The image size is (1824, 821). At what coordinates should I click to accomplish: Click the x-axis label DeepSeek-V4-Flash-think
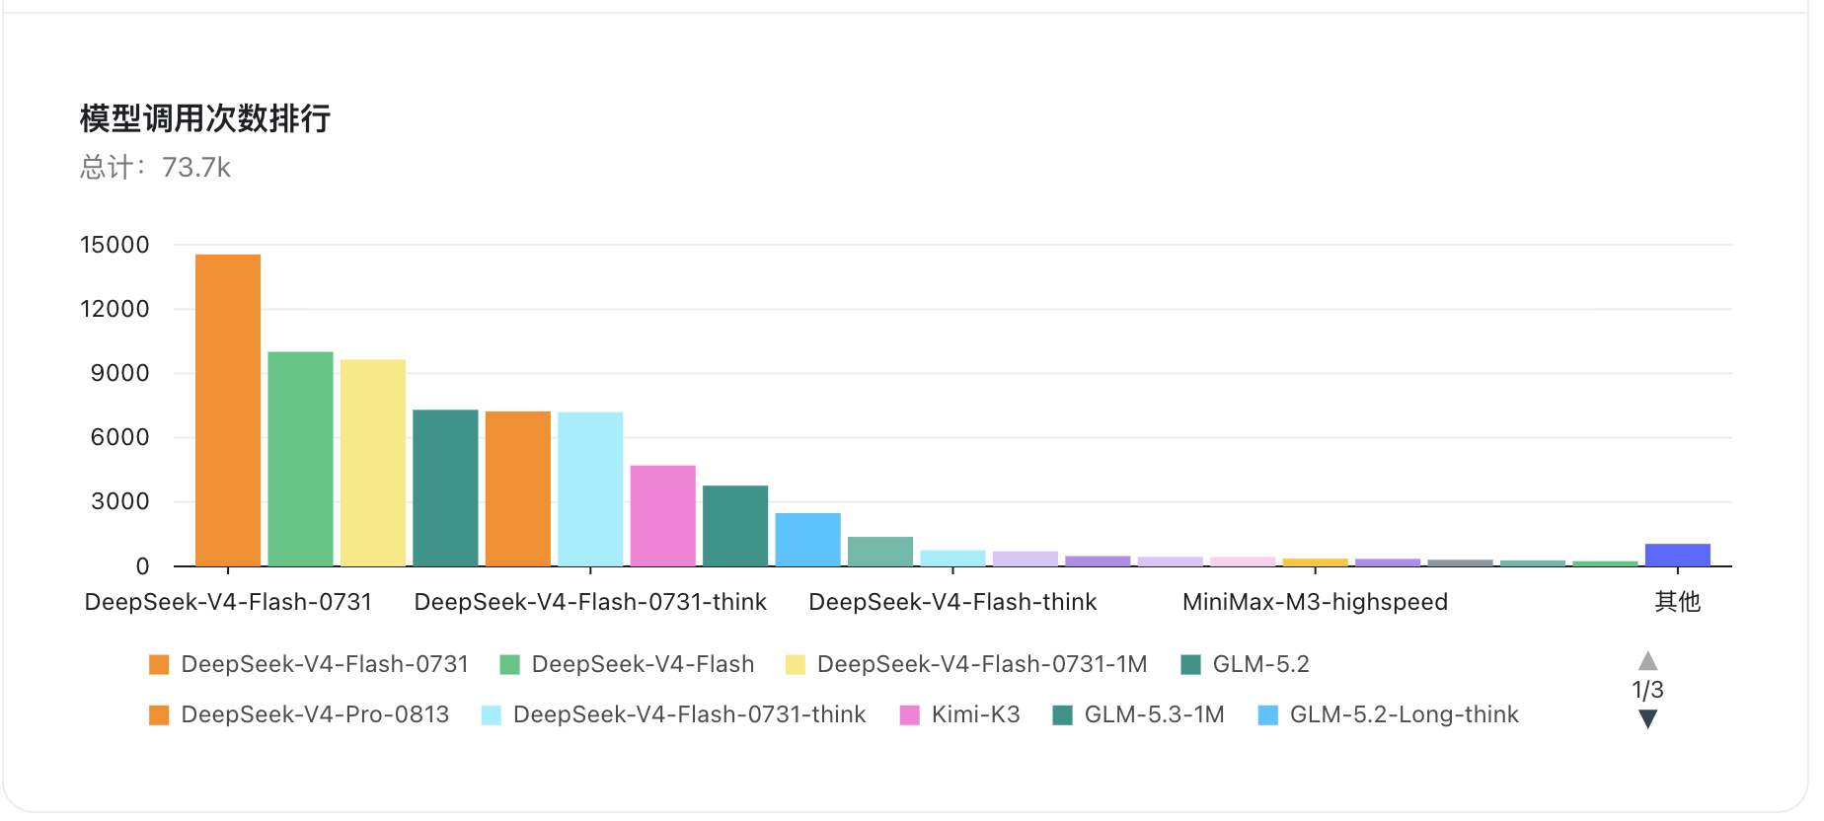[x=953, y=602]
